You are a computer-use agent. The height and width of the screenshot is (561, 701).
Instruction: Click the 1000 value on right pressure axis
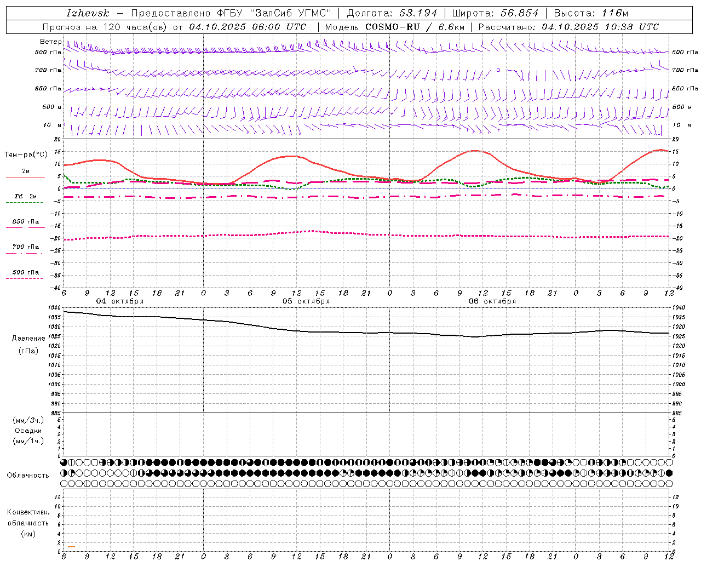click(678, 385)
